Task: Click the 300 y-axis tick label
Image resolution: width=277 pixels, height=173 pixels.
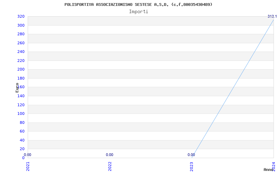Action: 21,25
